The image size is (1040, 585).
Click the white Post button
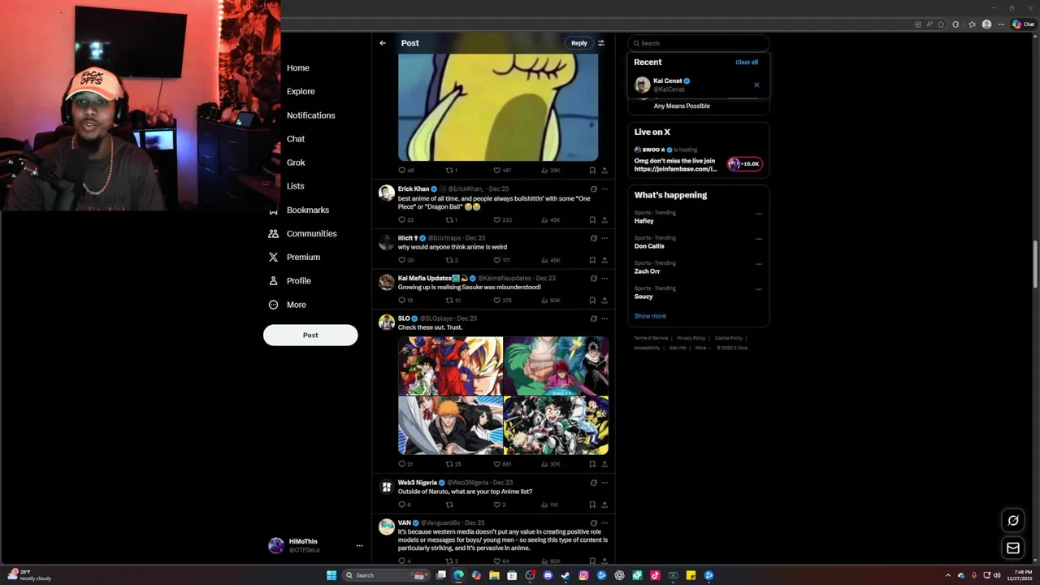click(x=310, y=335)
